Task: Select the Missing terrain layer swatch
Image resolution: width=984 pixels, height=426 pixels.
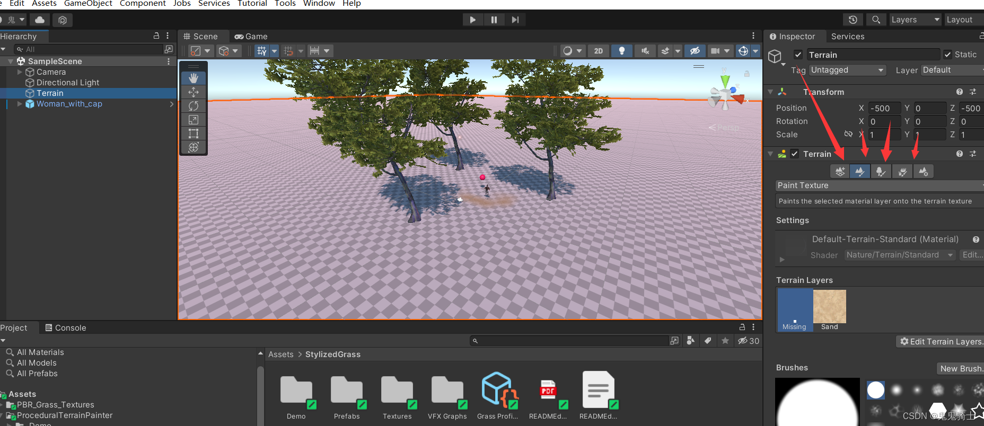Action: coord(795,310)
